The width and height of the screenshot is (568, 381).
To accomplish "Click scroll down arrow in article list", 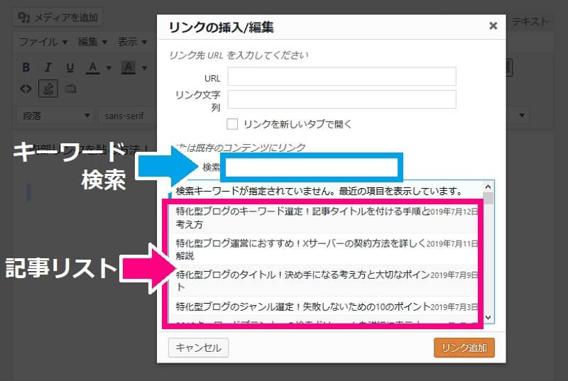I will 488,317.
